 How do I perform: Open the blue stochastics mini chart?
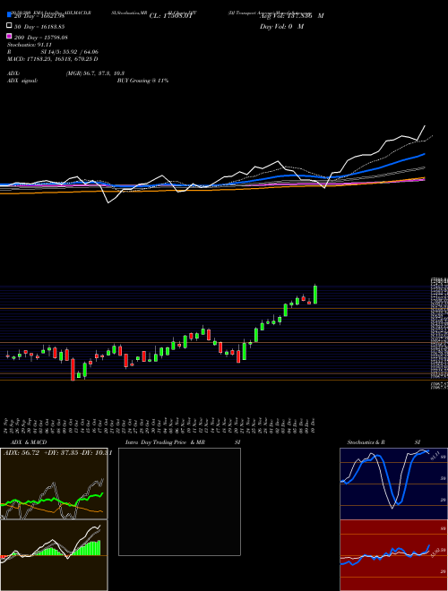(393, 484)
